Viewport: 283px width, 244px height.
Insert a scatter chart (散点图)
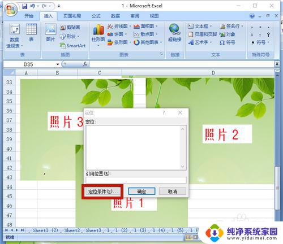145,34
